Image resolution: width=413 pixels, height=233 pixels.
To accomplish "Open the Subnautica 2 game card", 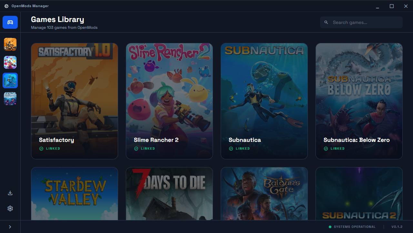I will pyautogui.click(x=359, y=194).
